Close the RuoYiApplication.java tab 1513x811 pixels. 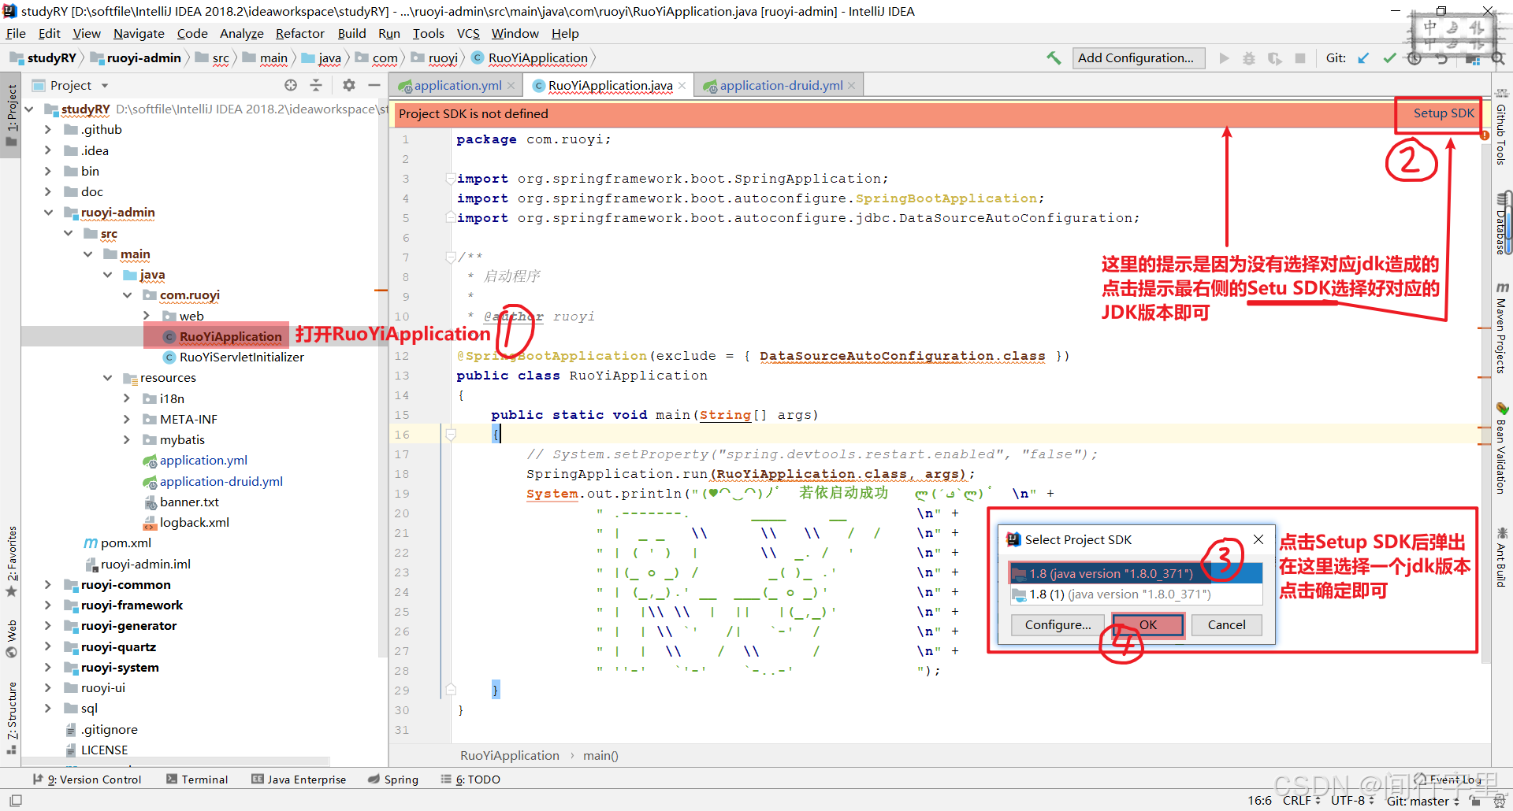682,86
